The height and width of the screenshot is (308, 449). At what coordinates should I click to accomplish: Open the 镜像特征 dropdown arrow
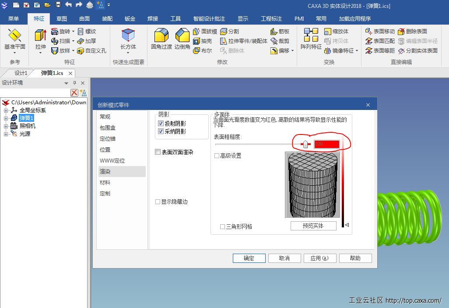(357, 51)
